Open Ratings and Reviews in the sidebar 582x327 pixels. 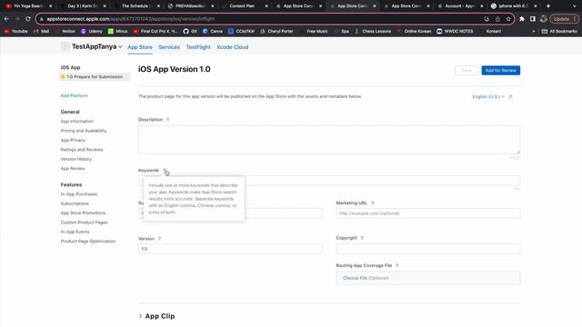(82, 149)
